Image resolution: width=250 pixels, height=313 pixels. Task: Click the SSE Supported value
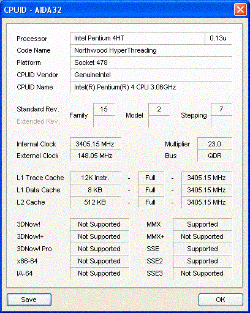tap(202, 249)
